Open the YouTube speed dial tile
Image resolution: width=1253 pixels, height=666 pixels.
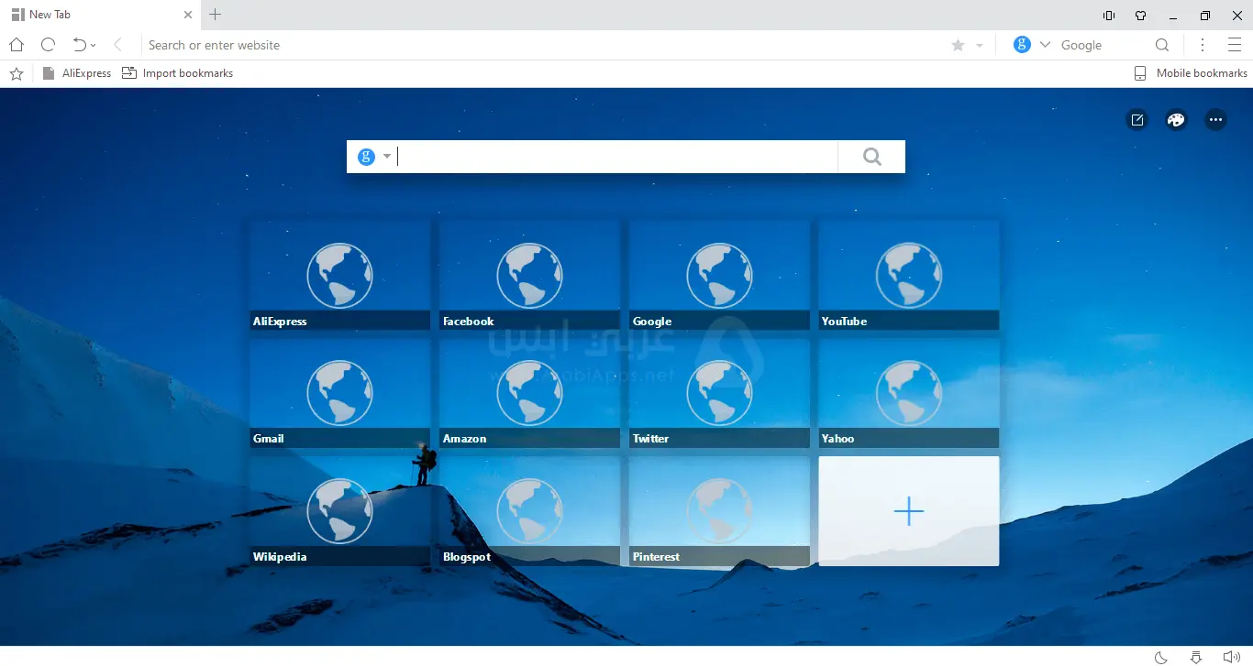(908, 275)
